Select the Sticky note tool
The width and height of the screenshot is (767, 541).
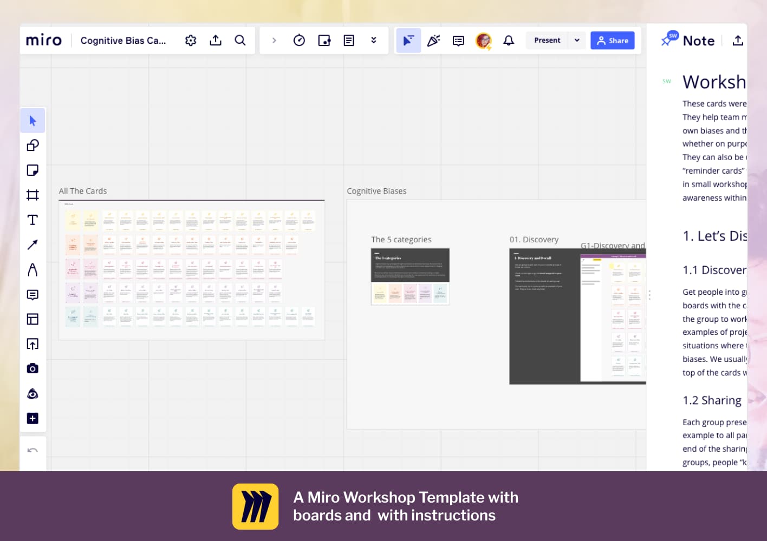click(32, 170)
